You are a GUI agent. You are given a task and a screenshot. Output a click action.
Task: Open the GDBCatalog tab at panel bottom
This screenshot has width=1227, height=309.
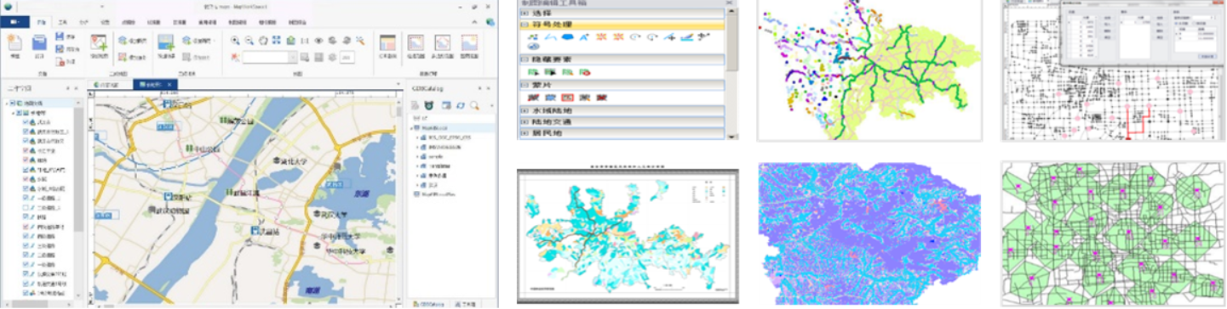click(427, 304)
